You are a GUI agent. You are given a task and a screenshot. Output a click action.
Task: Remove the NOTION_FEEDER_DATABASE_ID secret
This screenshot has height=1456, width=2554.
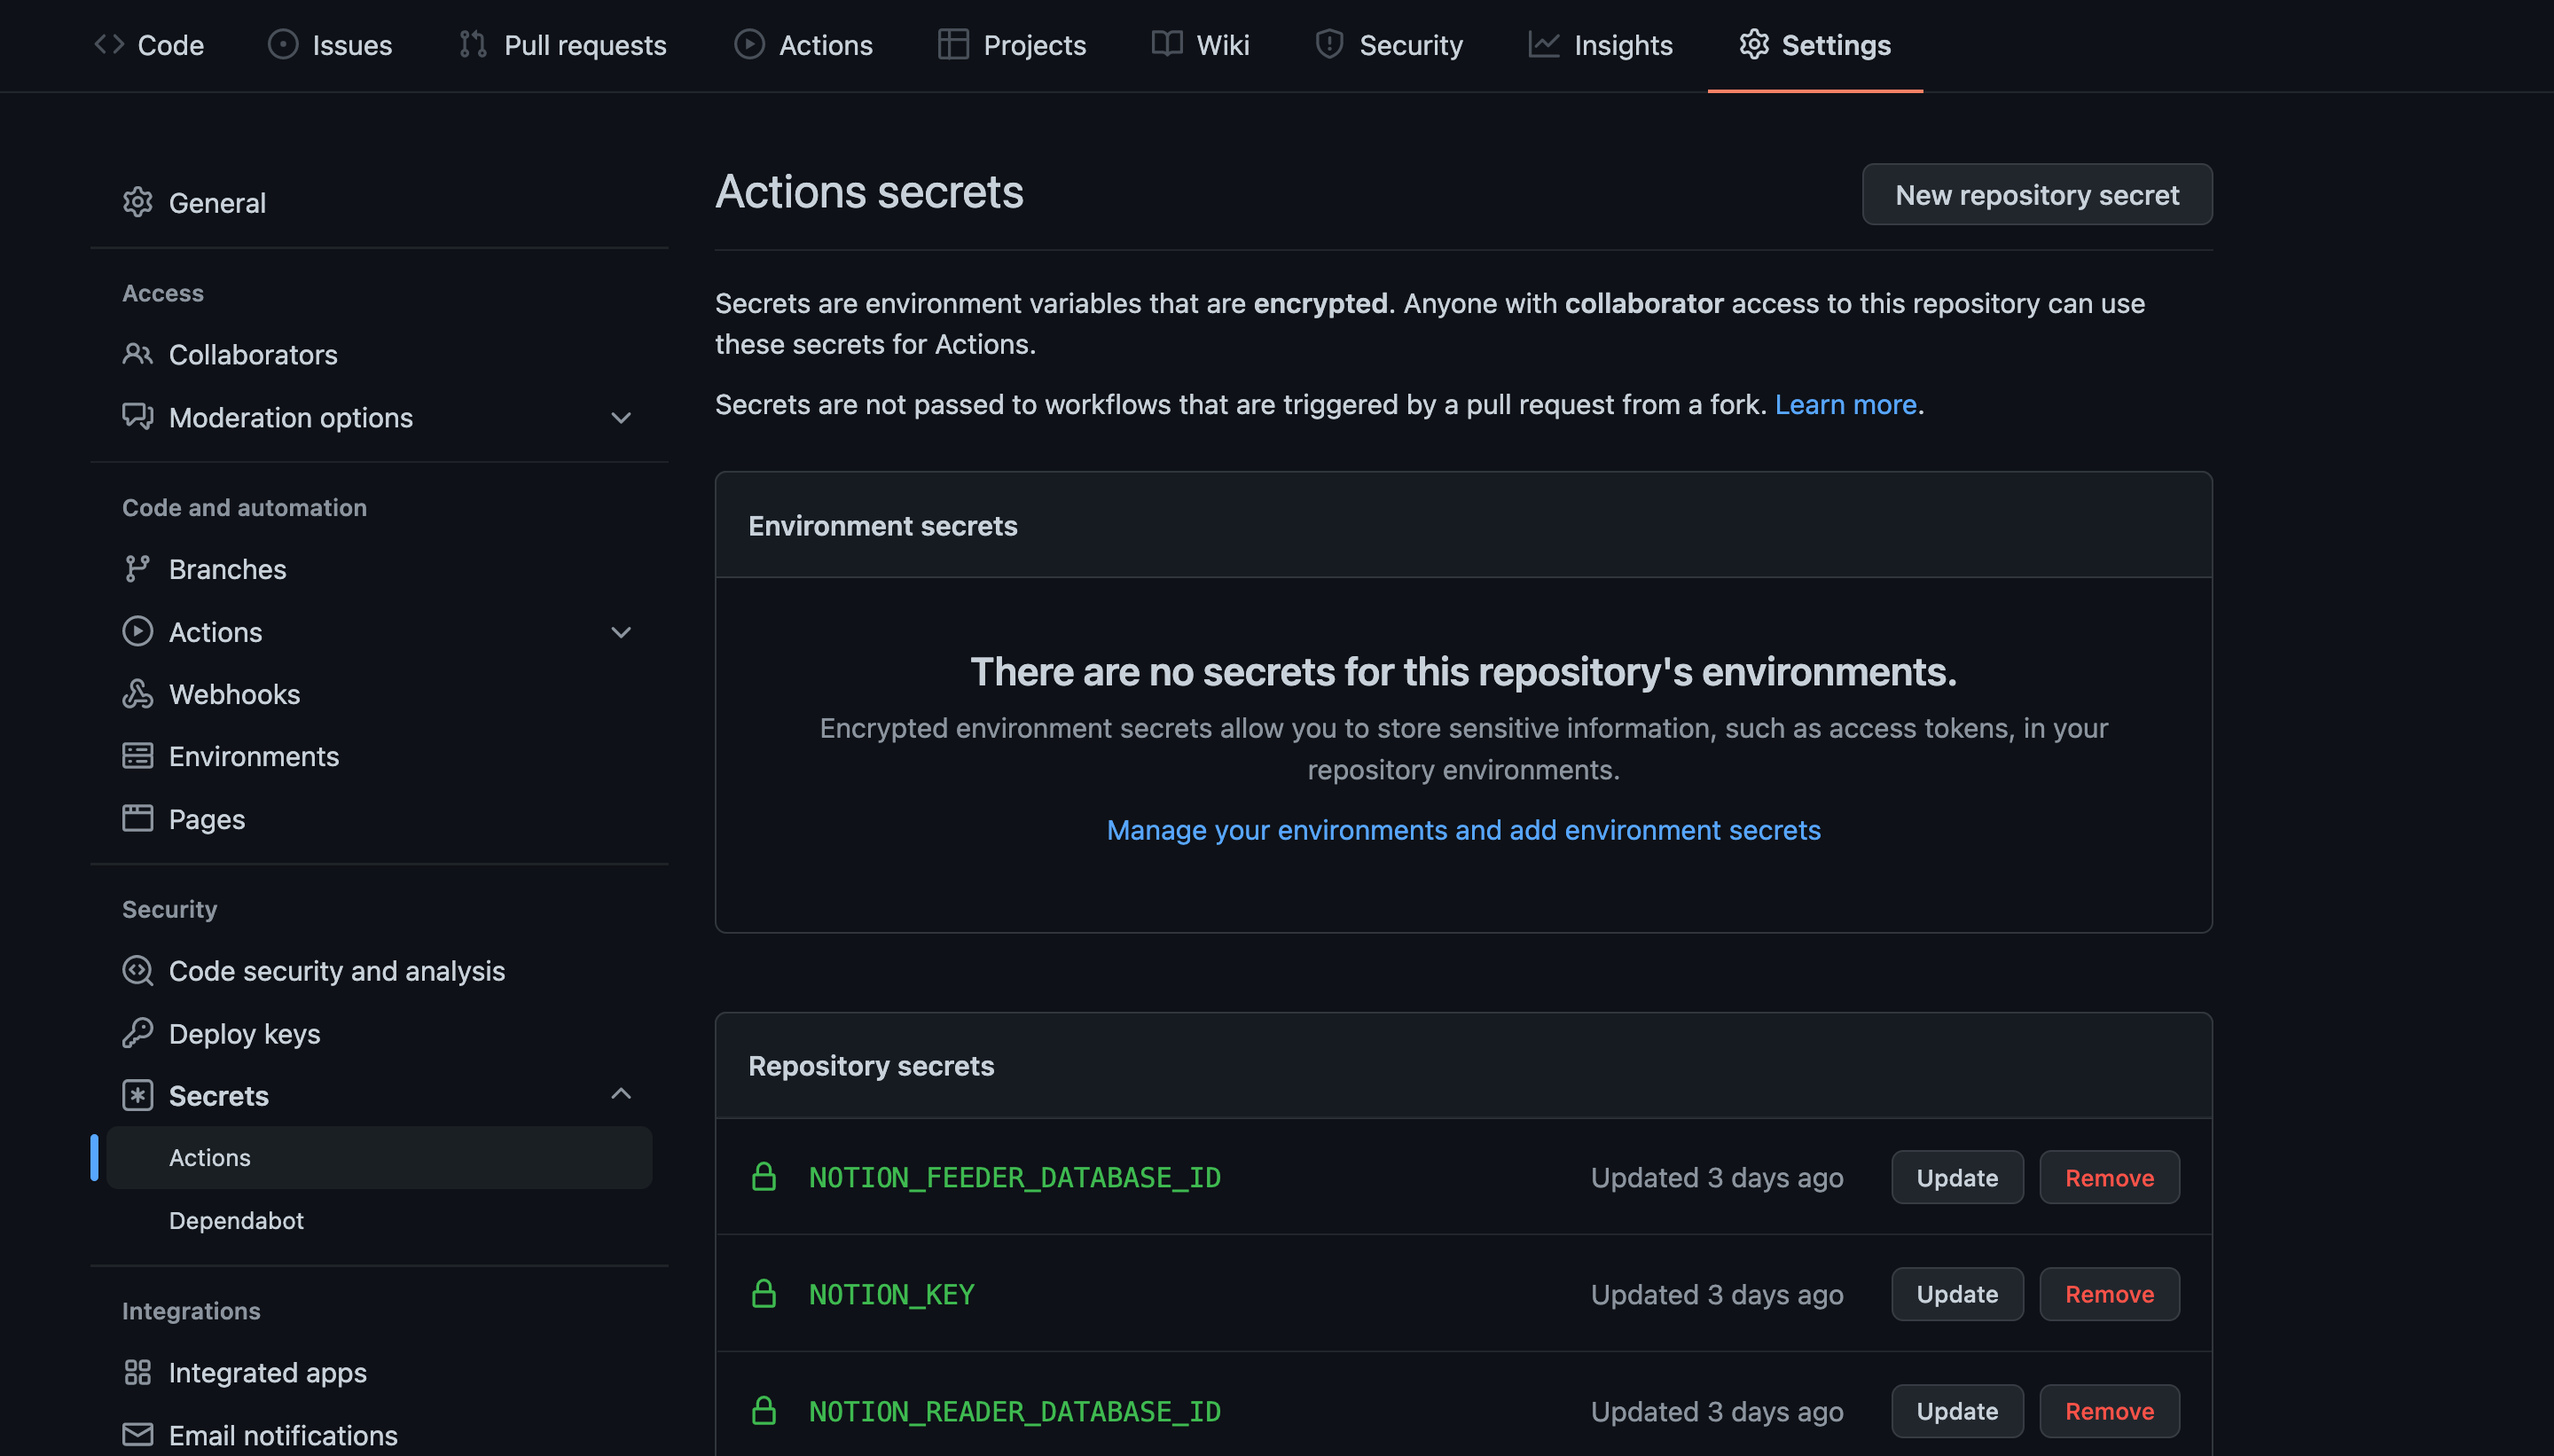pos(2108,1178)
